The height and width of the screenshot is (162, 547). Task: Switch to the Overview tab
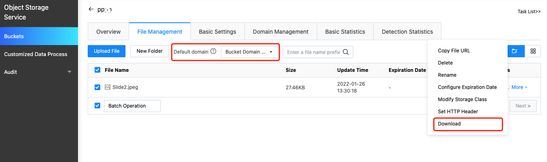pyautogui.click(x=108, y=32)
